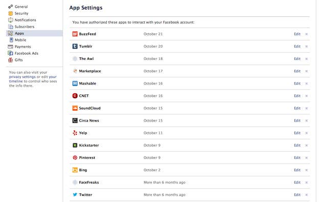Click the Mashable app icon

coord(75,84)
